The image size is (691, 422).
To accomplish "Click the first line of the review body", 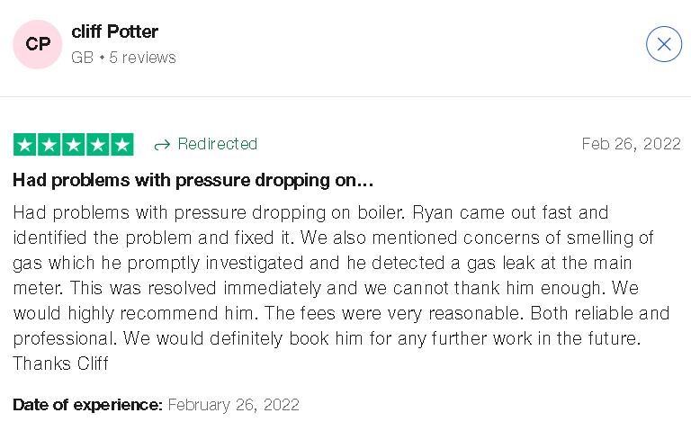I will click(310, 212).
